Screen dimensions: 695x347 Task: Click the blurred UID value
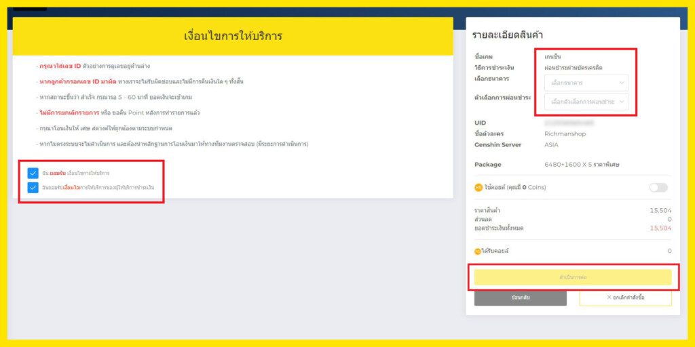click(x=569, y=123)
